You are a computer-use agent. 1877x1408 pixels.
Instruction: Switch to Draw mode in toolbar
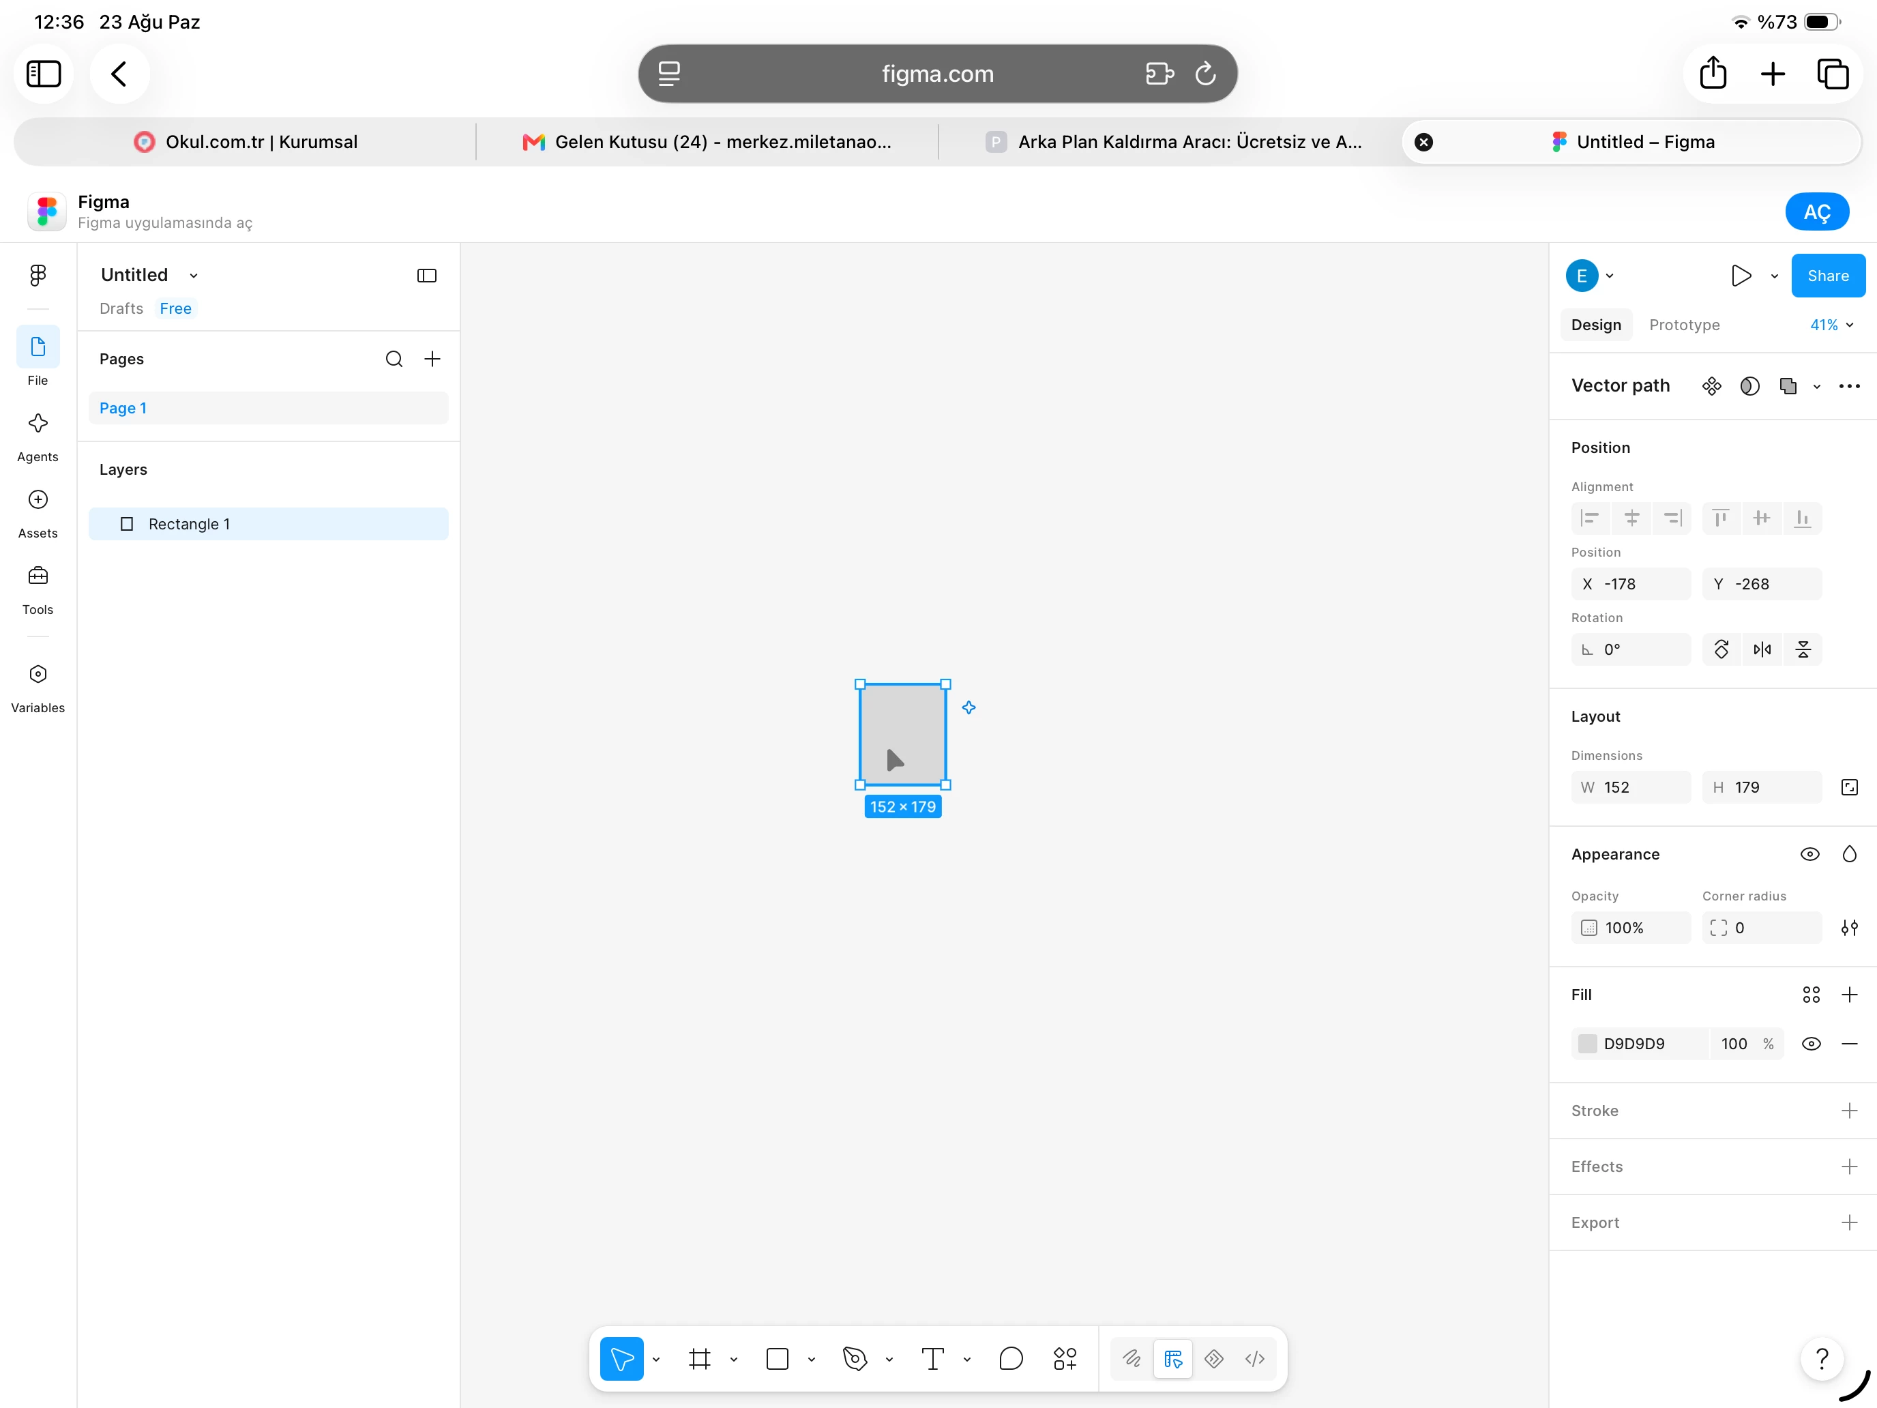1132,1359
